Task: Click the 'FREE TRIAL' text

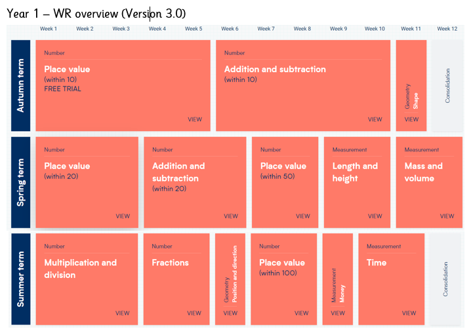Action: [62, 89]
